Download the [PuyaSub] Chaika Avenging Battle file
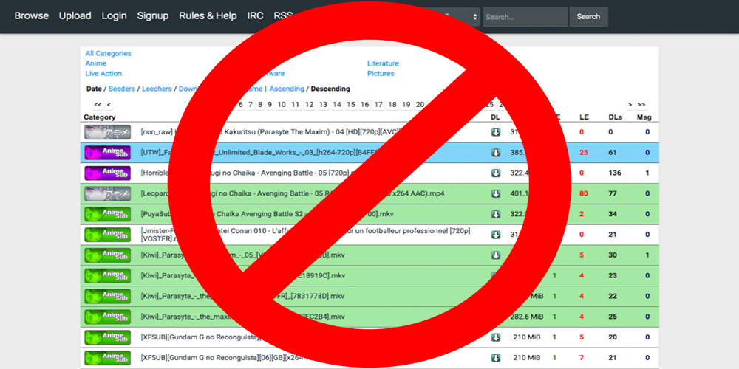Image resolution: width=739 pixels, height=369 pixels. tap(496, 214)
